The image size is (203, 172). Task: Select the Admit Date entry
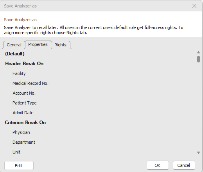click(23, 113)
